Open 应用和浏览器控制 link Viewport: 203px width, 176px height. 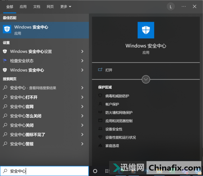[x=119, y=121]
